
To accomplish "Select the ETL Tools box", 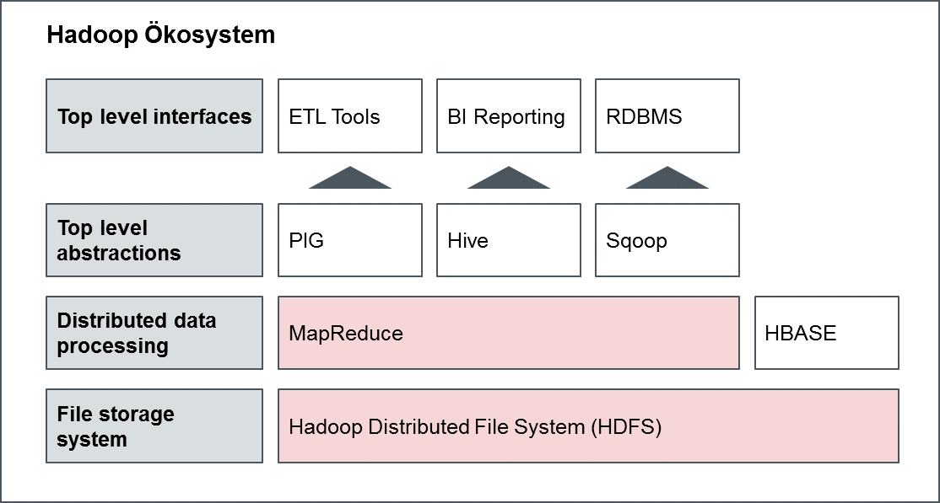I will tap(350, 116).
